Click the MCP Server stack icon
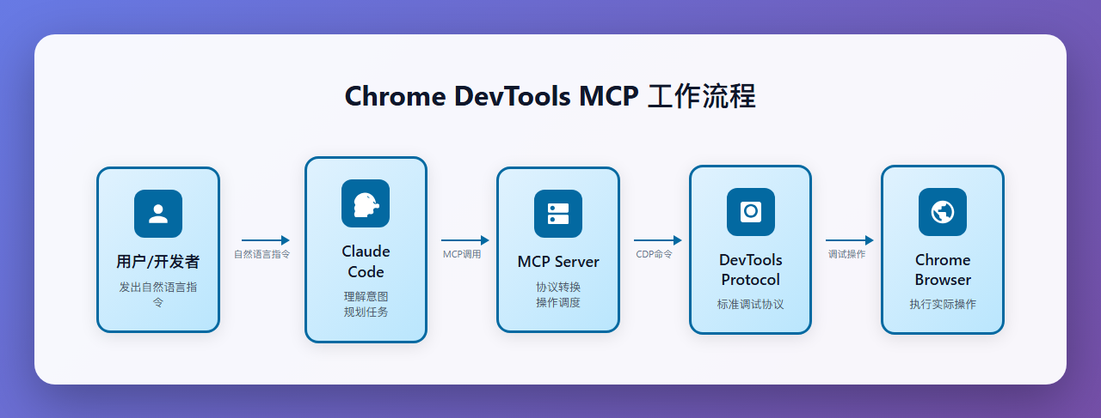The height and width of the screenshot is (418, 1101). (x=558, y=214)
